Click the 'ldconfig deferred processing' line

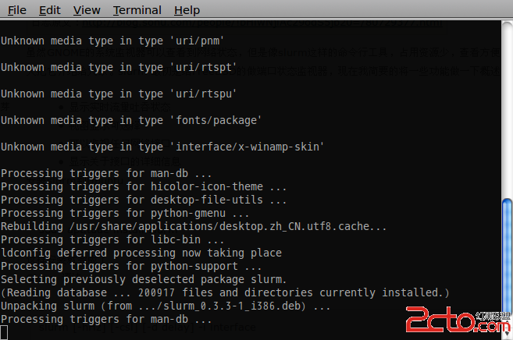(x=141, y=253)
